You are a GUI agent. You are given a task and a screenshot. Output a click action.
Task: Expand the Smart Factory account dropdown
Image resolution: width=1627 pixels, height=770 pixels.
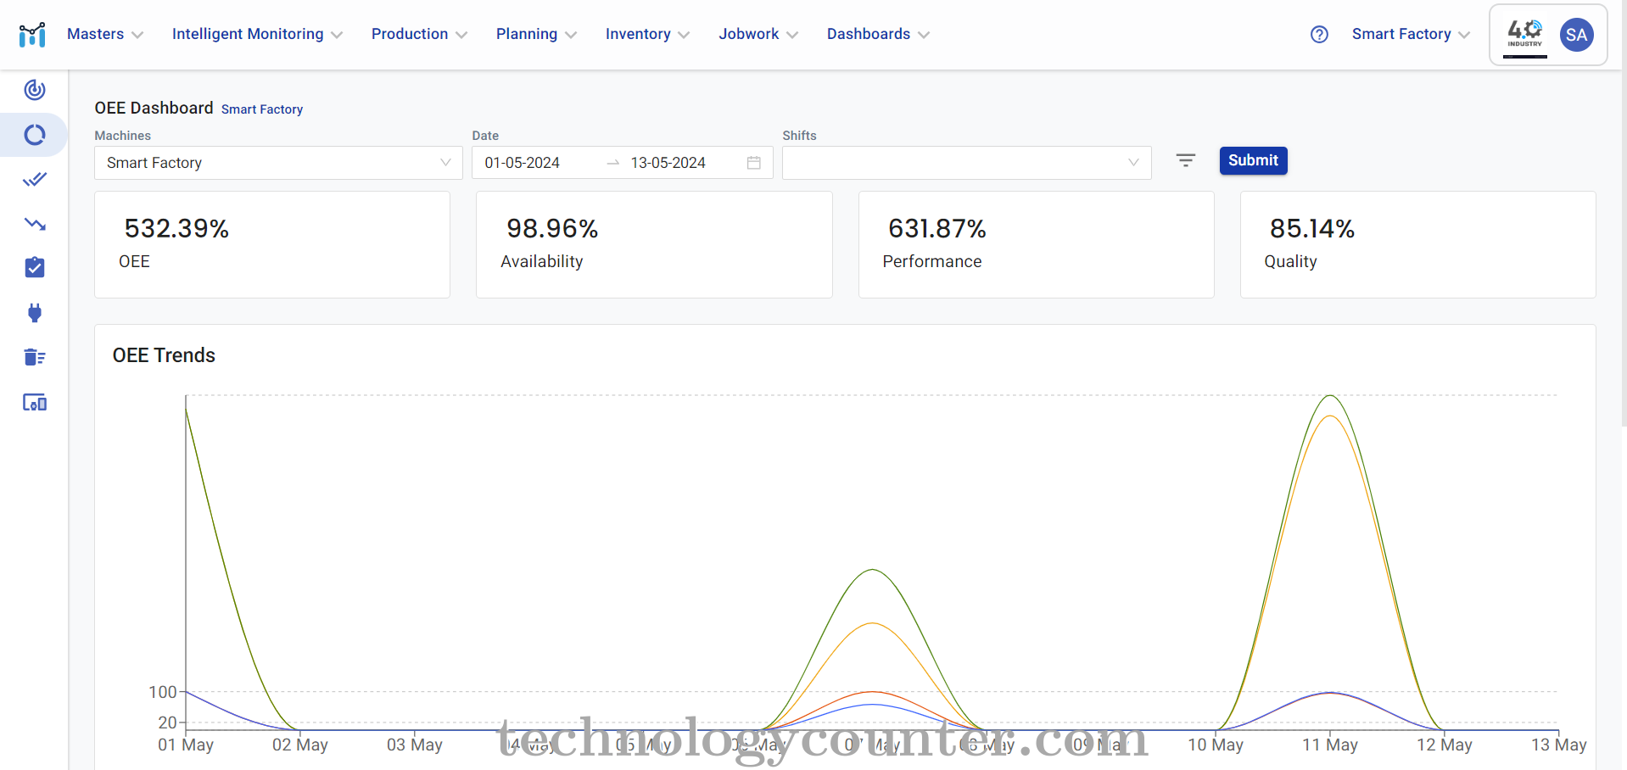pos(1411,34)
